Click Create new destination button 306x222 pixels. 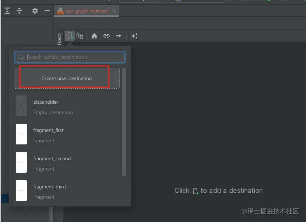click(66, 78)
